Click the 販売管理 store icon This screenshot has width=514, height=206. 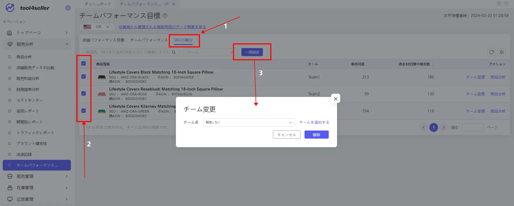(x=10, y=176)
